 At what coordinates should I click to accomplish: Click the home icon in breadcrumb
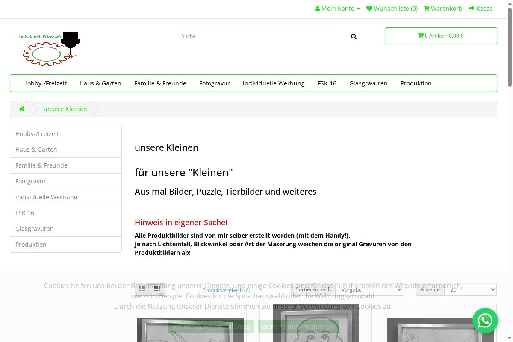pyautogui.click(x=22, y=109)
